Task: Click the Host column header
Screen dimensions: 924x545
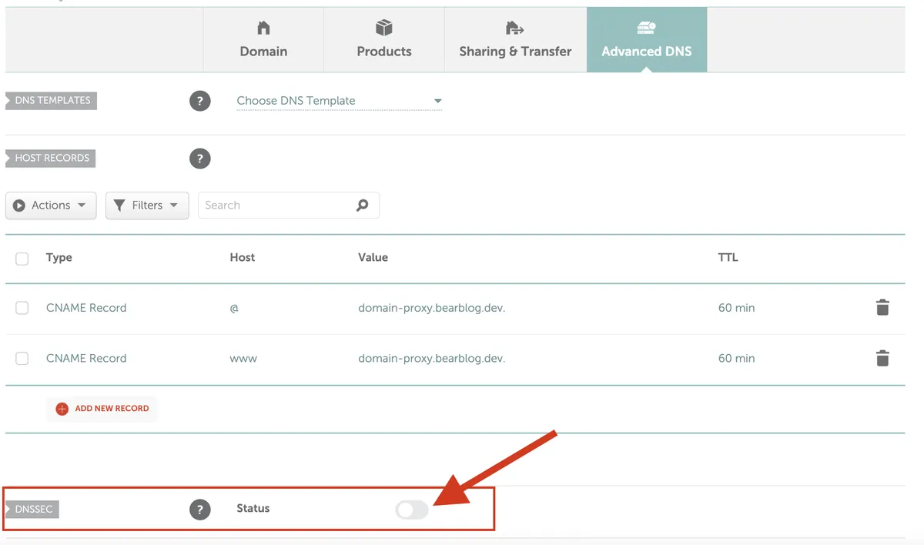Action: (243, 257)
